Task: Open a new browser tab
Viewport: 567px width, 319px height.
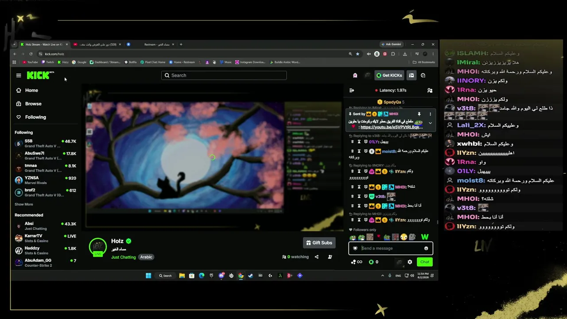Action: pyautogui.click(x=181, y=44)
